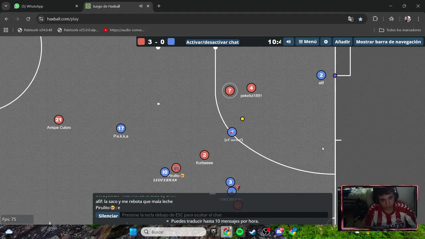This screenshot has height=239, width=425.
Task: Click the weather widget cloud icon
Action: coord(9,232)
